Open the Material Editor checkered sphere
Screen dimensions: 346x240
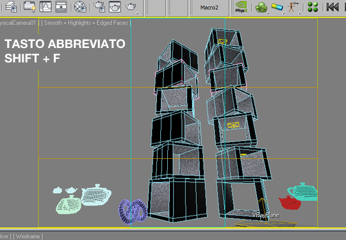click(x=80, y=6)
